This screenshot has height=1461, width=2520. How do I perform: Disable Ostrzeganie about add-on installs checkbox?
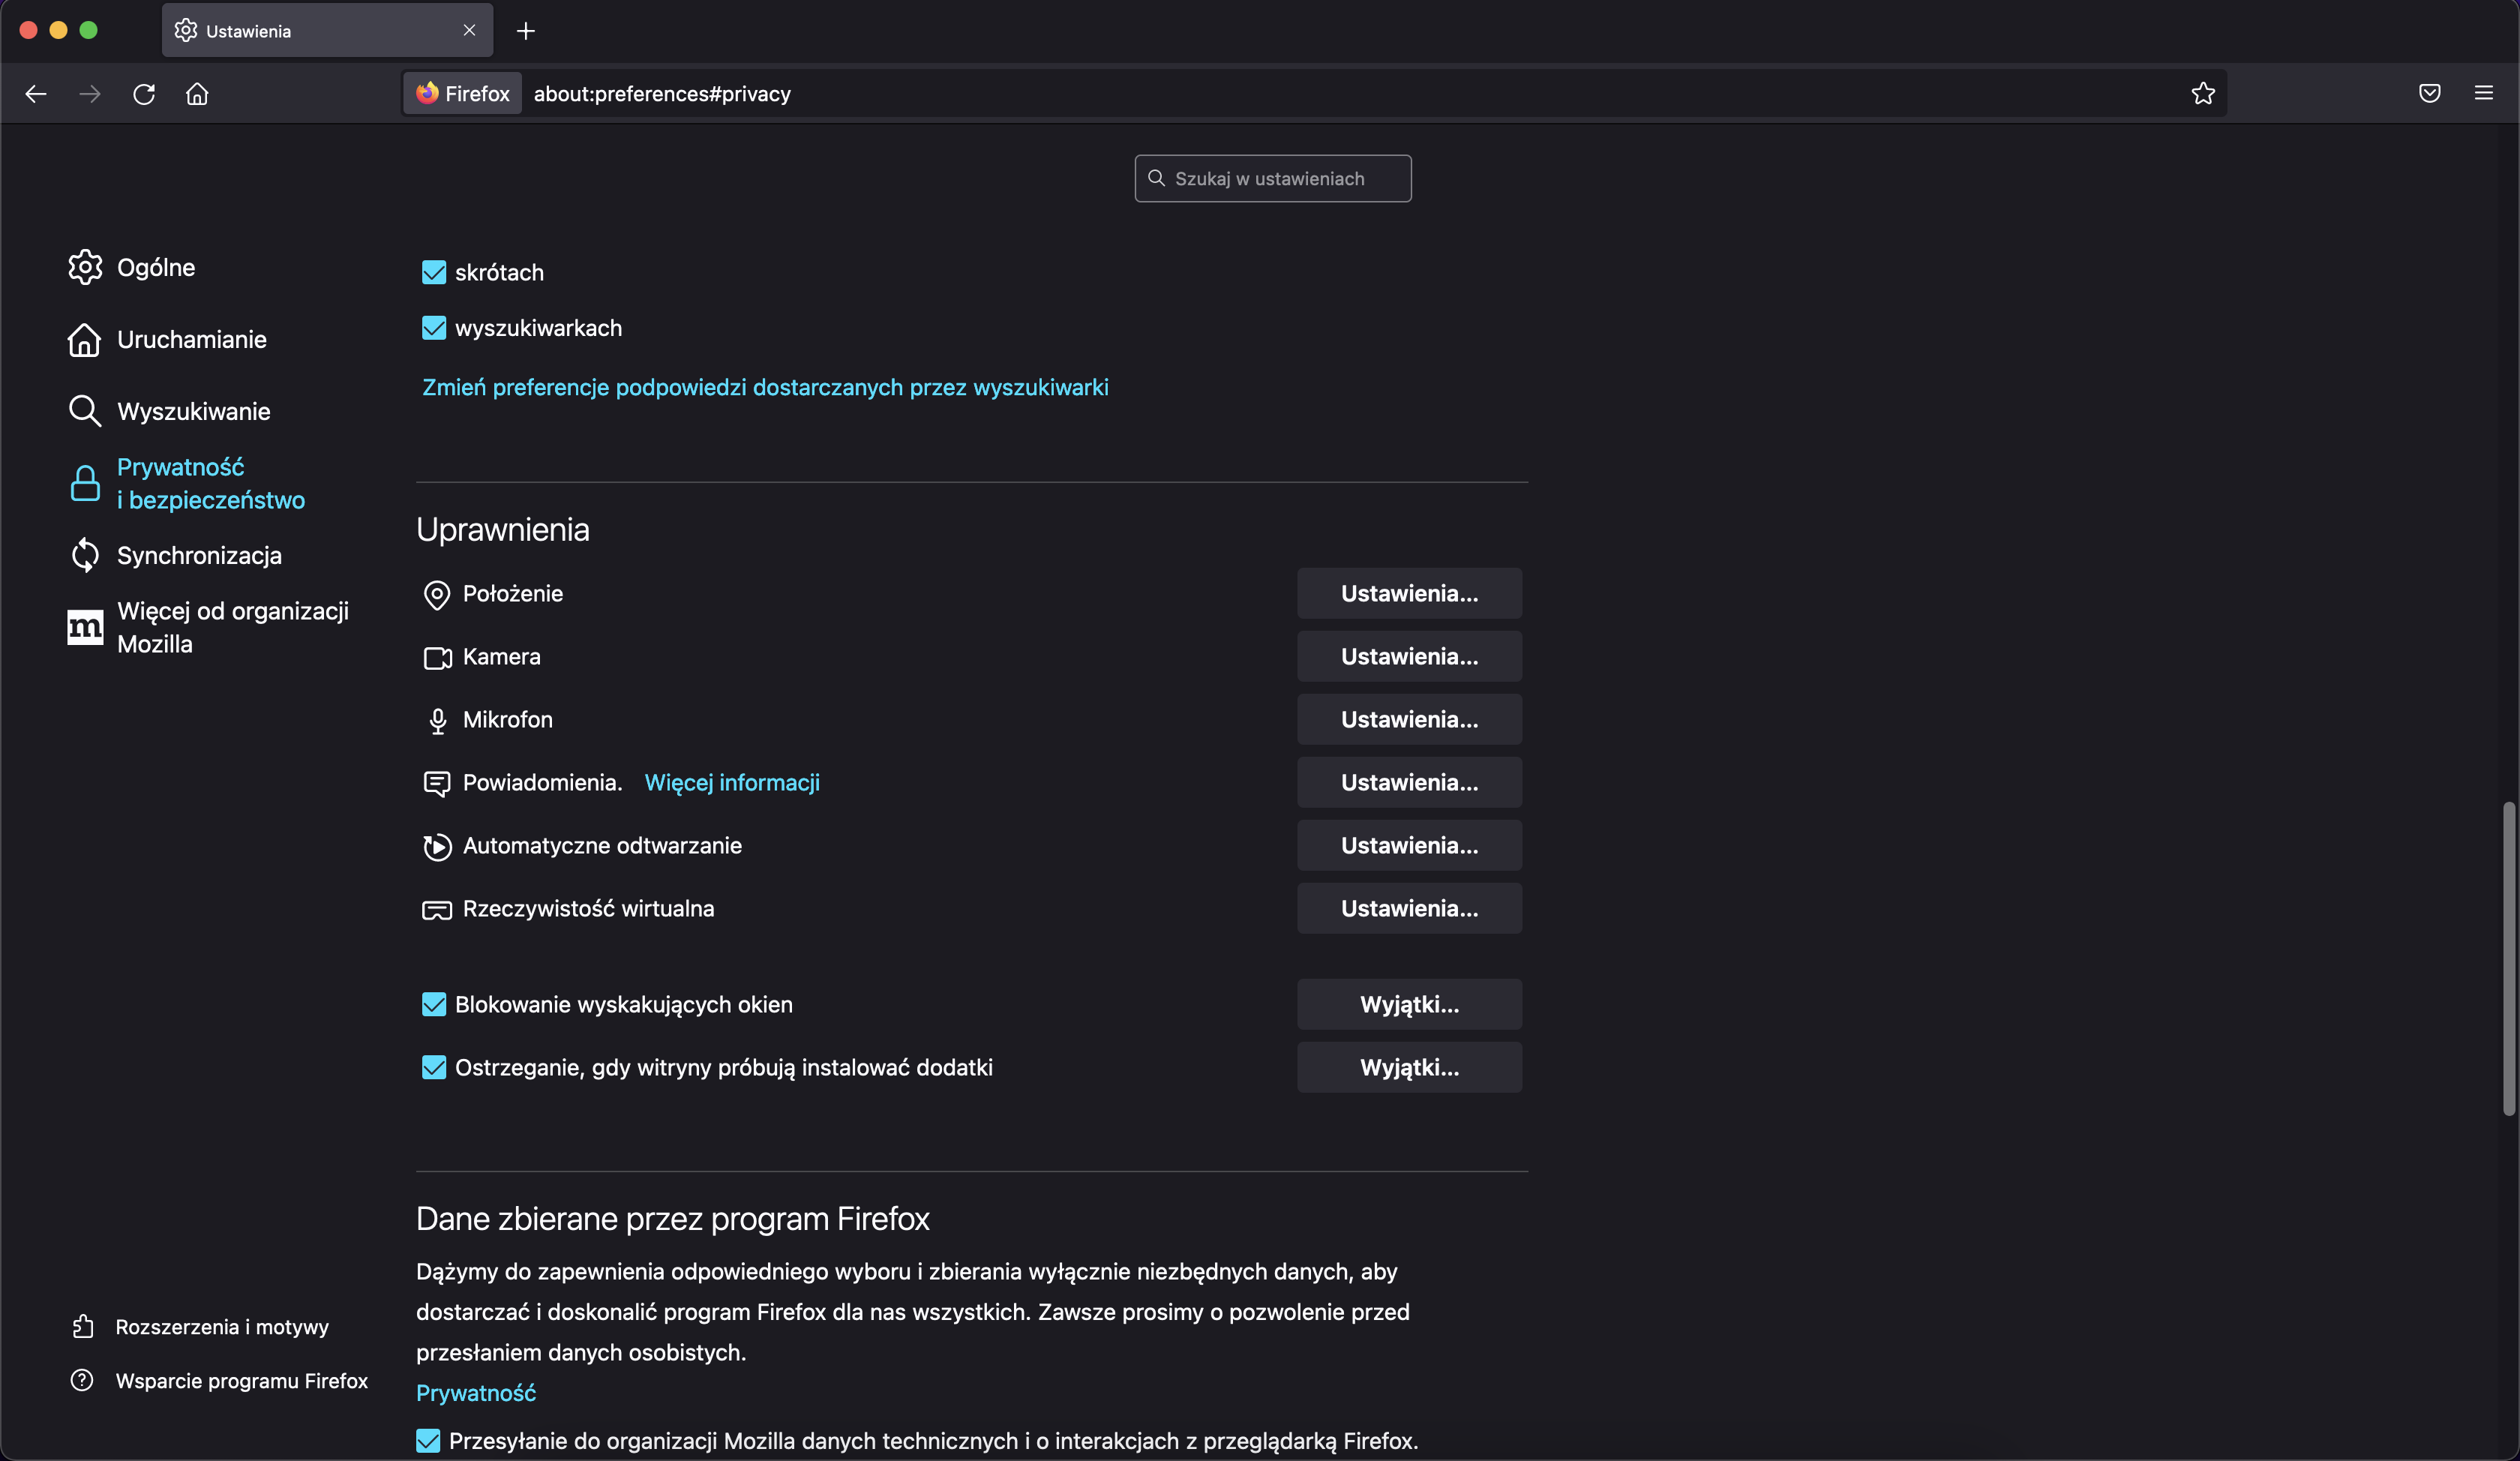434,1067
